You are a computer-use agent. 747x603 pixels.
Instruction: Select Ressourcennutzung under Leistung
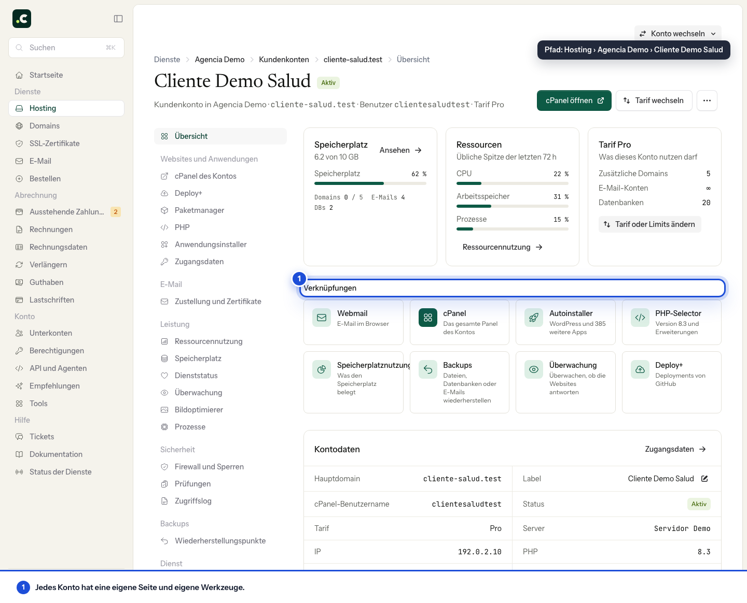tap(220, 341)
